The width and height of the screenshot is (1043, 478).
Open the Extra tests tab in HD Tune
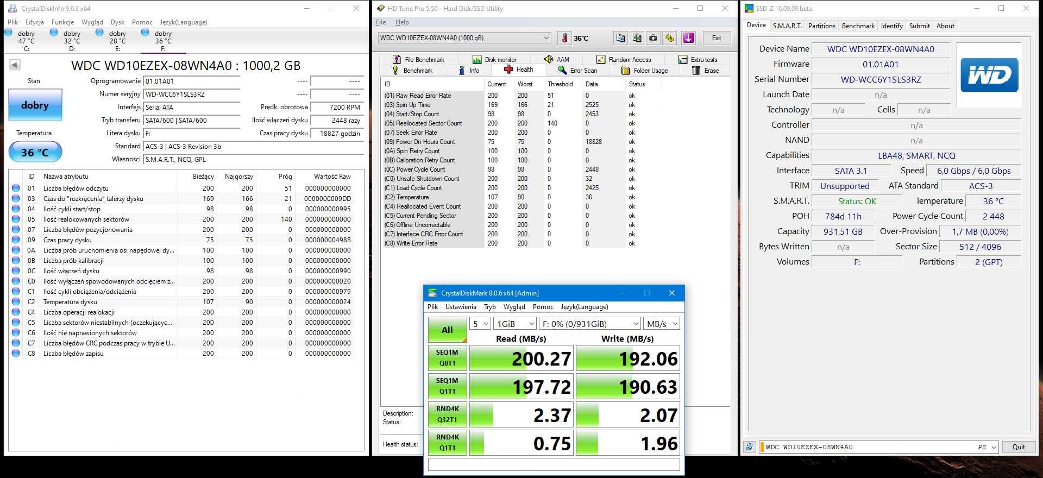698,59
